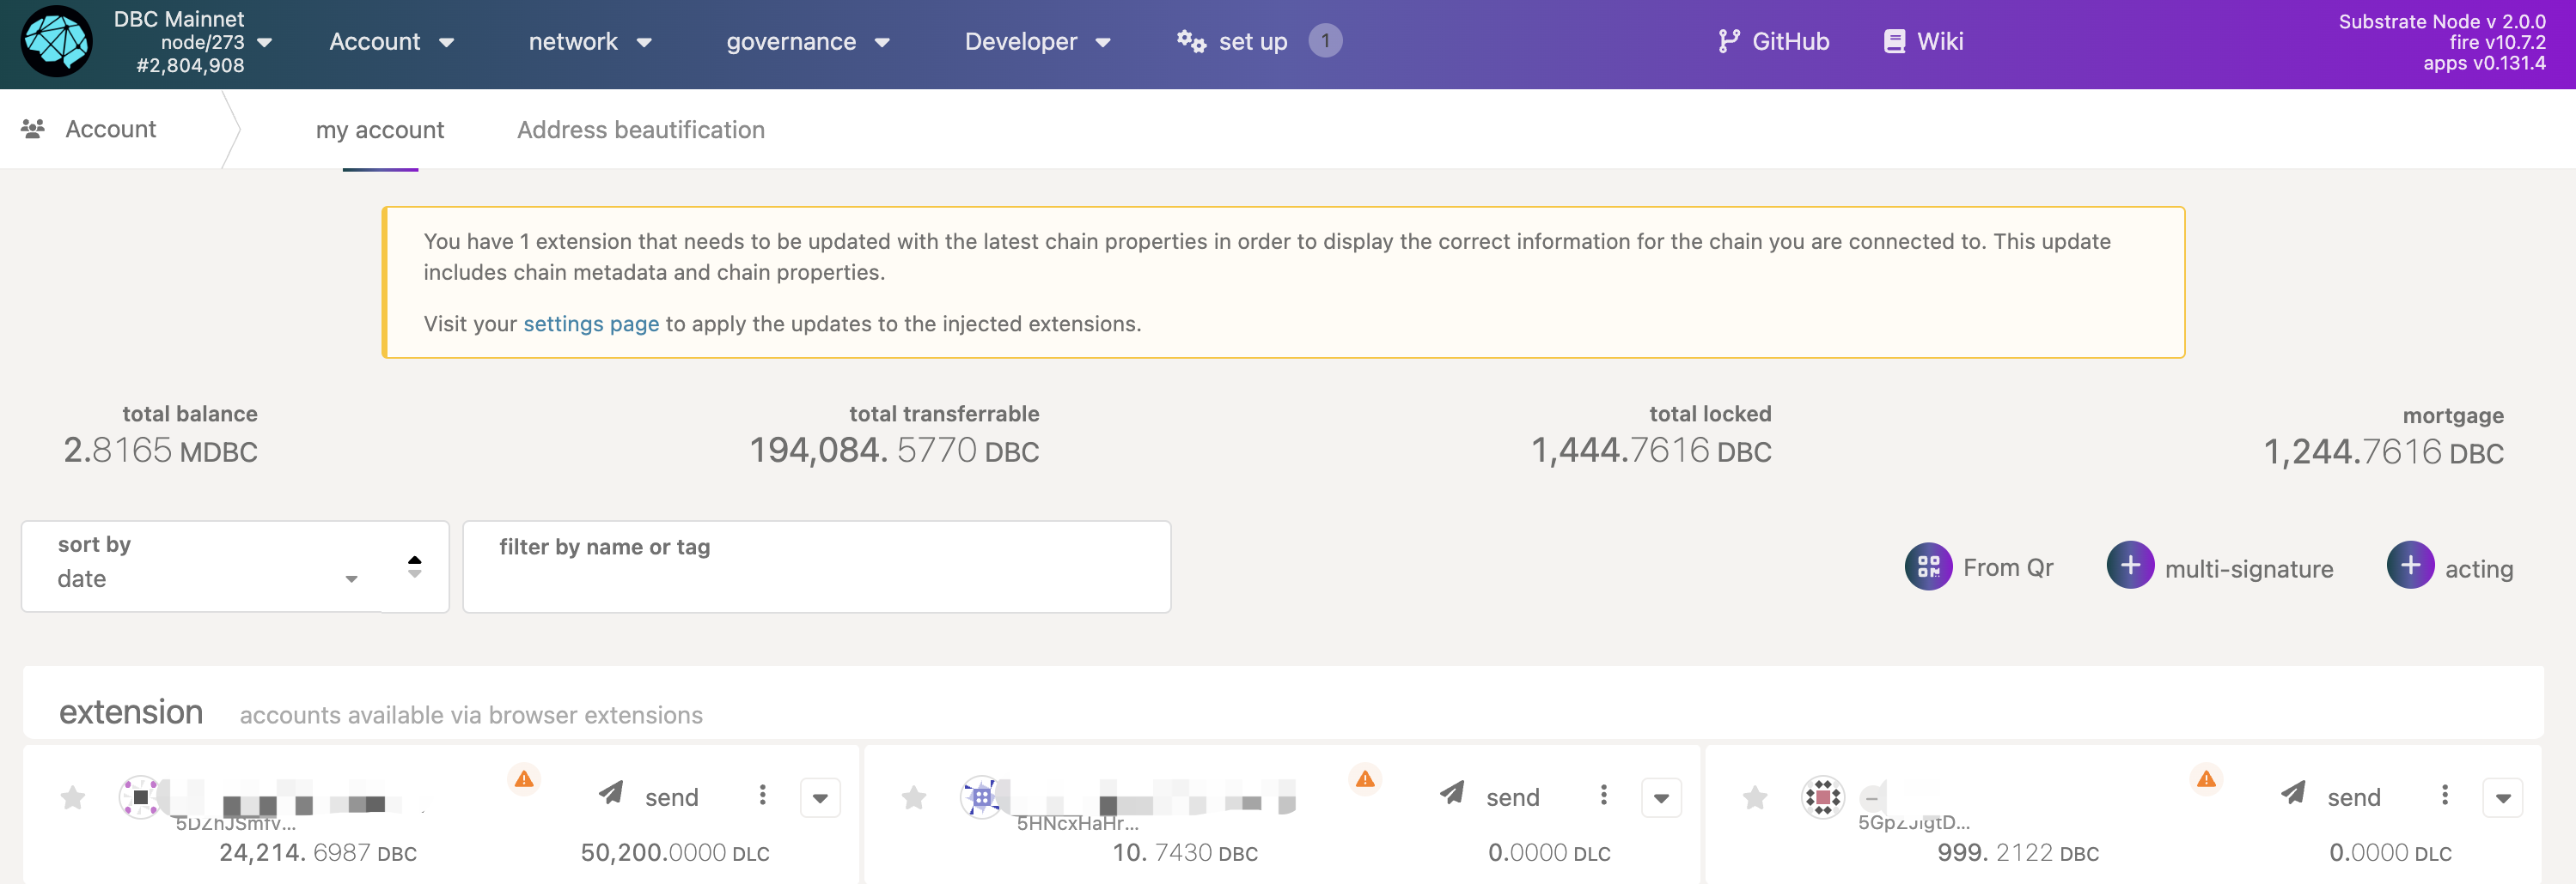Open the three-dot menu for 5HNcxHaHr account
The height and width of the screenshot is (884, 2576).
[1603, 795]
